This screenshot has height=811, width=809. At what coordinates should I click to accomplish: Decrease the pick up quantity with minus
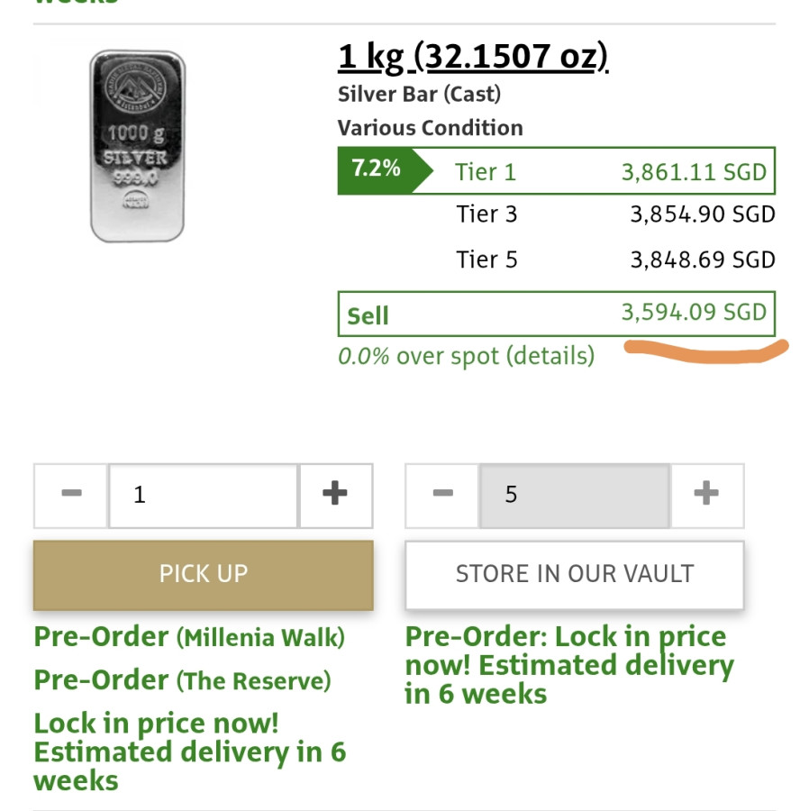[x=71, y=495]
